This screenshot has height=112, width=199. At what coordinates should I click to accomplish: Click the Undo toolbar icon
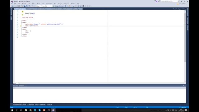(x=29, y=6)
